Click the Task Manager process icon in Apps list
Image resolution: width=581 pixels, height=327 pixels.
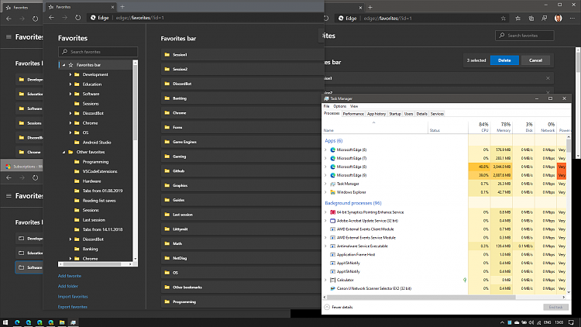tap(333, 184)
